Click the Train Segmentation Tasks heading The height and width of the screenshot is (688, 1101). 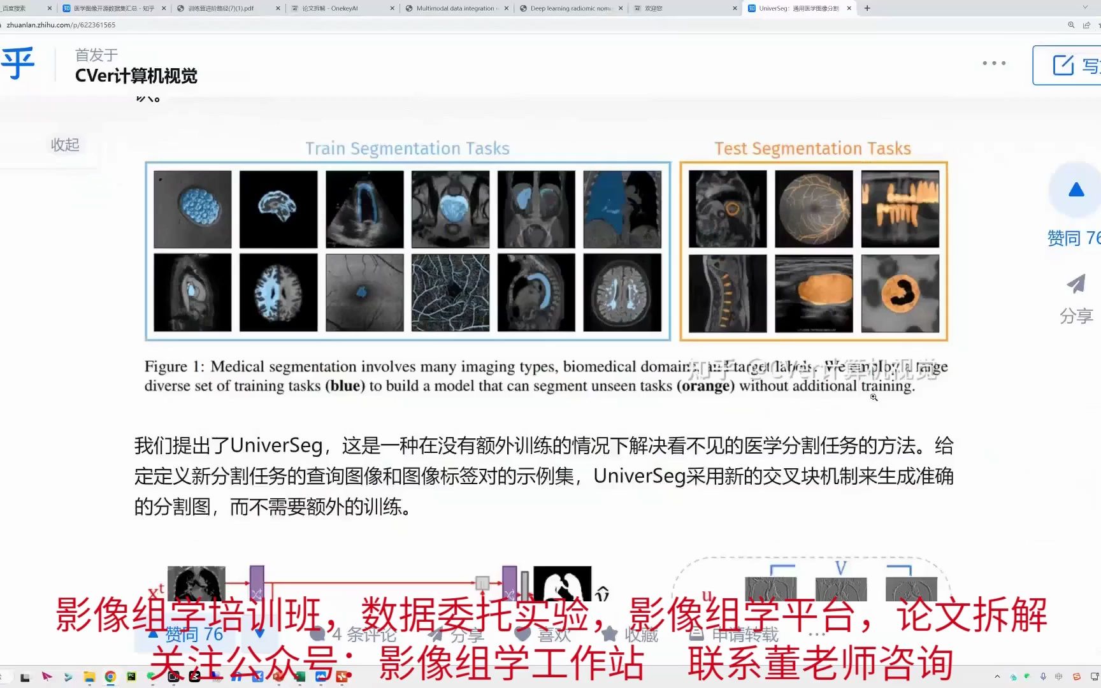pos(407,148)
